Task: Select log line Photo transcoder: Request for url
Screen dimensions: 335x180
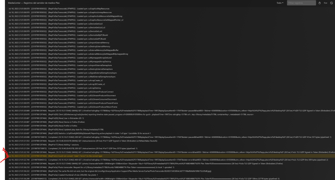Action: coord(91,167)
